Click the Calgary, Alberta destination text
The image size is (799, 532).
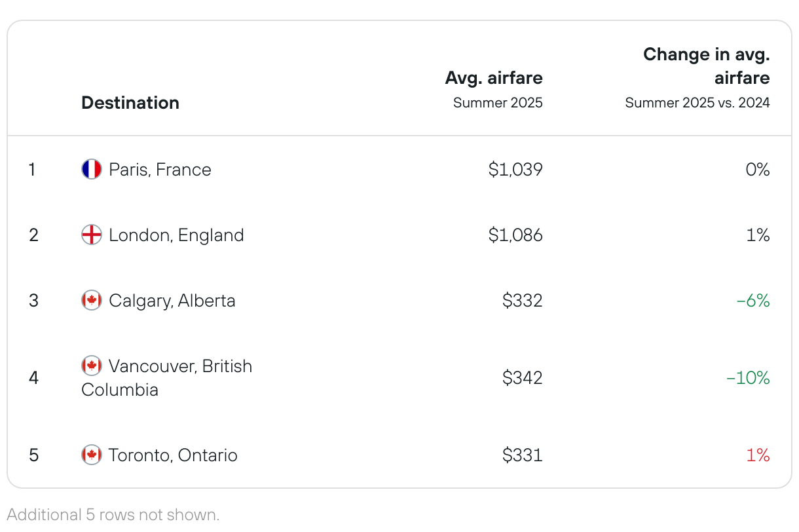pyautogui.click(x=172, y=301)
